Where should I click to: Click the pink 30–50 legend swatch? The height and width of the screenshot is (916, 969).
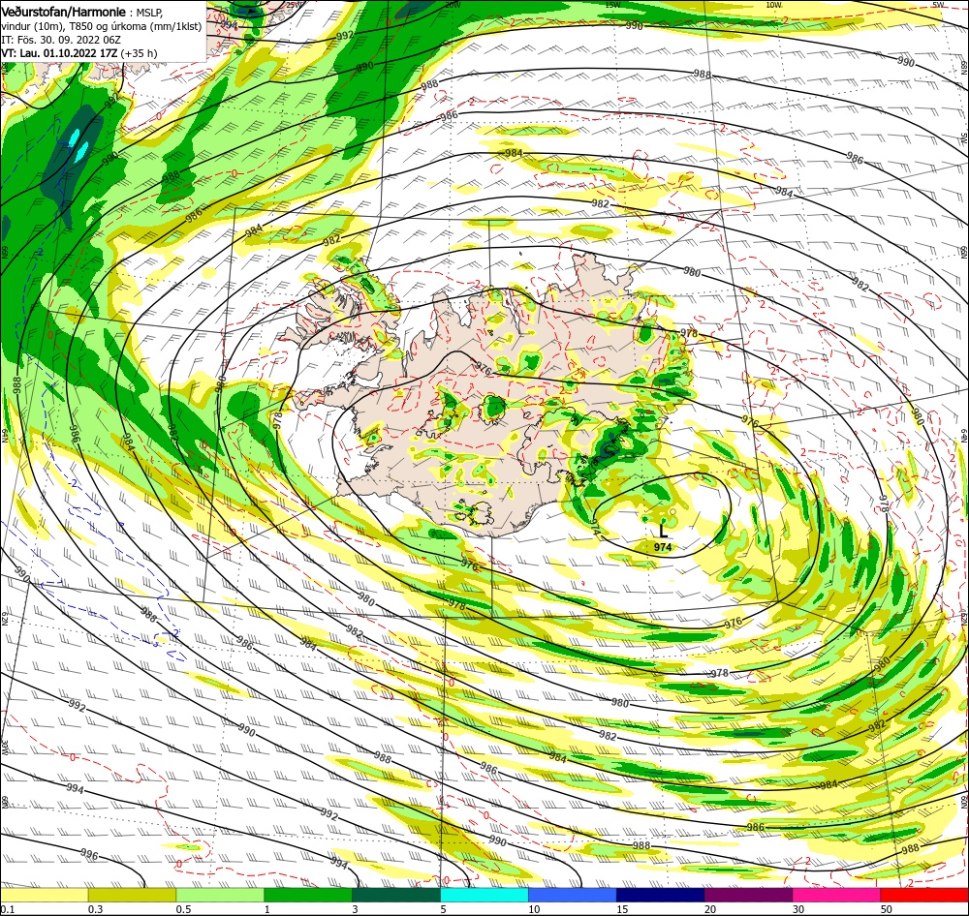coord(836,895)
